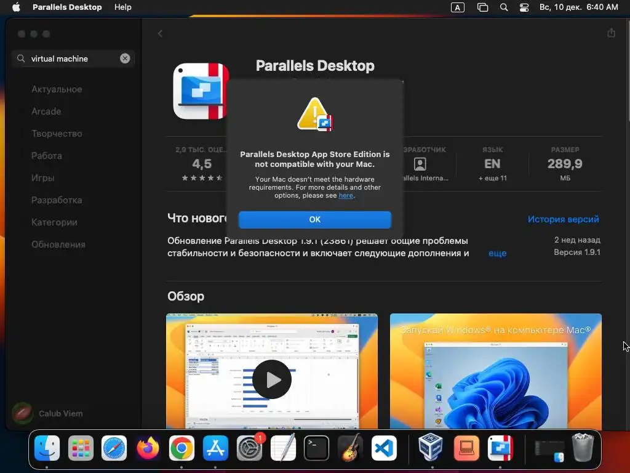Open Parallels Desktop from the Dock
Screen dimensions: 630x473
click(500, 448)
